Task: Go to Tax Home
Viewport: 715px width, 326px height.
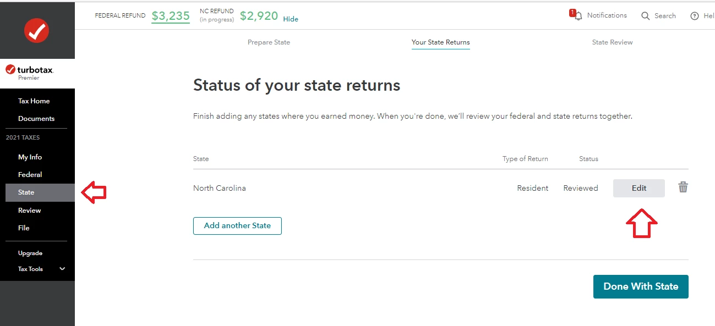Action: (34, 101)
